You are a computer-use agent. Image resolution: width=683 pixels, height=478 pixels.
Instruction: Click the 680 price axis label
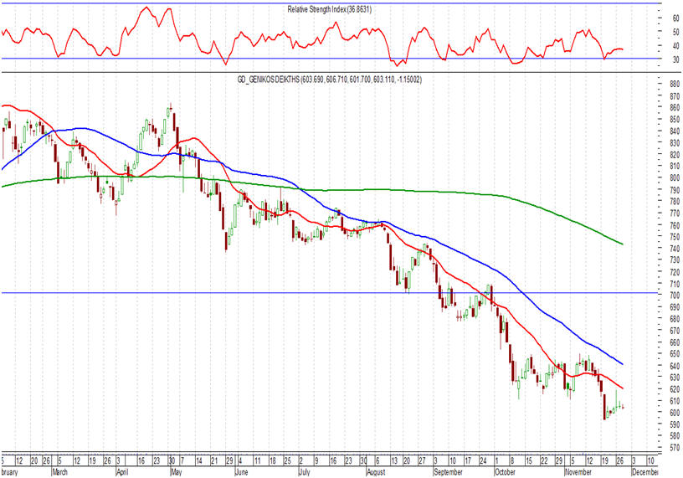675,319
